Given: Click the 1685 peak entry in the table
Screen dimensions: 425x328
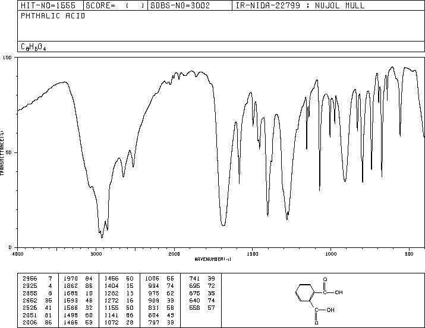Looking at the screenshot, I should point(78,293).
